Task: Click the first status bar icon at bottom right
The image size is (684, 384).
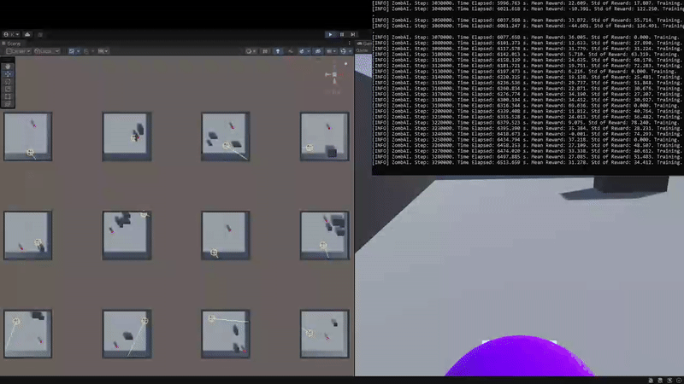Action: (651, 381)
